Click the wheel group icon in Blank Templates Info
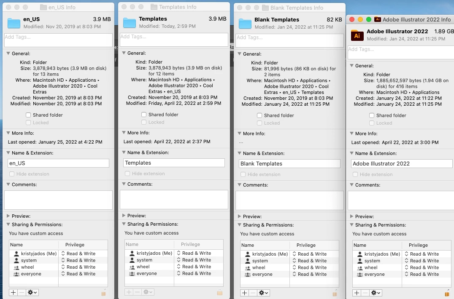The height and width of the screenshot is (299, 454). point(248,268)
